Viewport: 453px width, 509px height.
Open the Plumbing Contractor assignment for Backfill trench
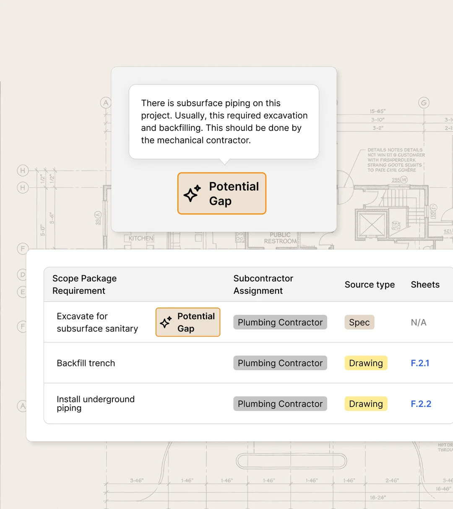click(280, 363)
